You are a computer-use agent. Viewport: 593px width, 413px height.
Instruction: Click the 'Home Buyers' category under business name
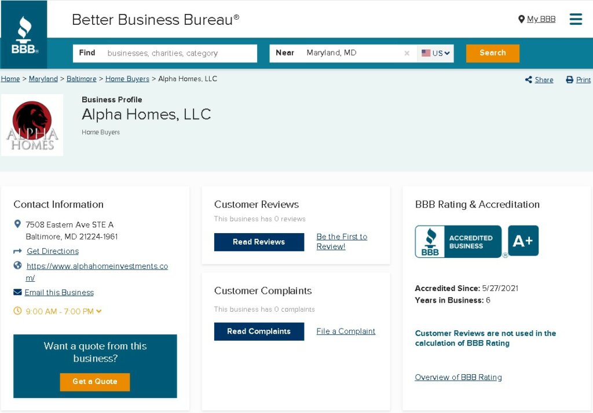pyautogui.click(x=101, y=132)
